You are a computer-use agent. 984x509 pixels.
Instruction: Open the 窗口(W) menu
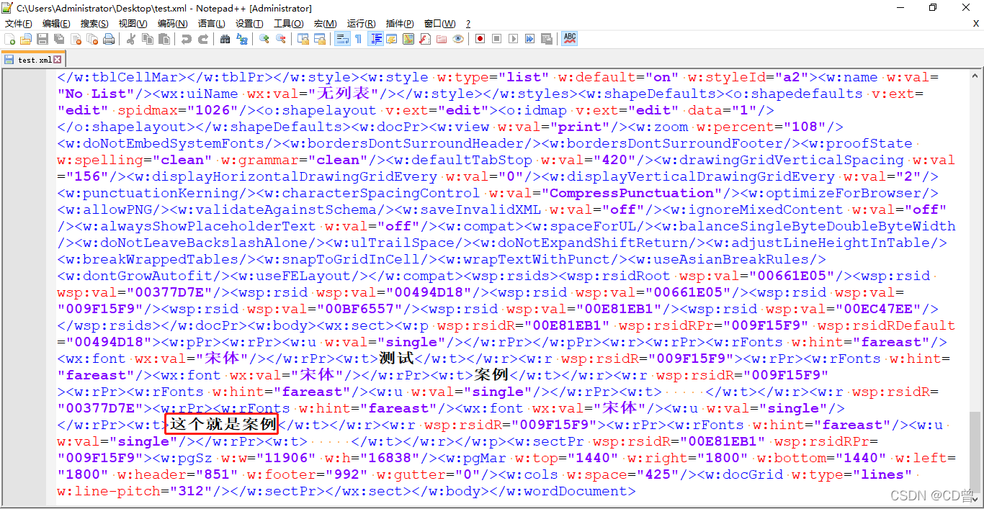(x=439, y=24)
